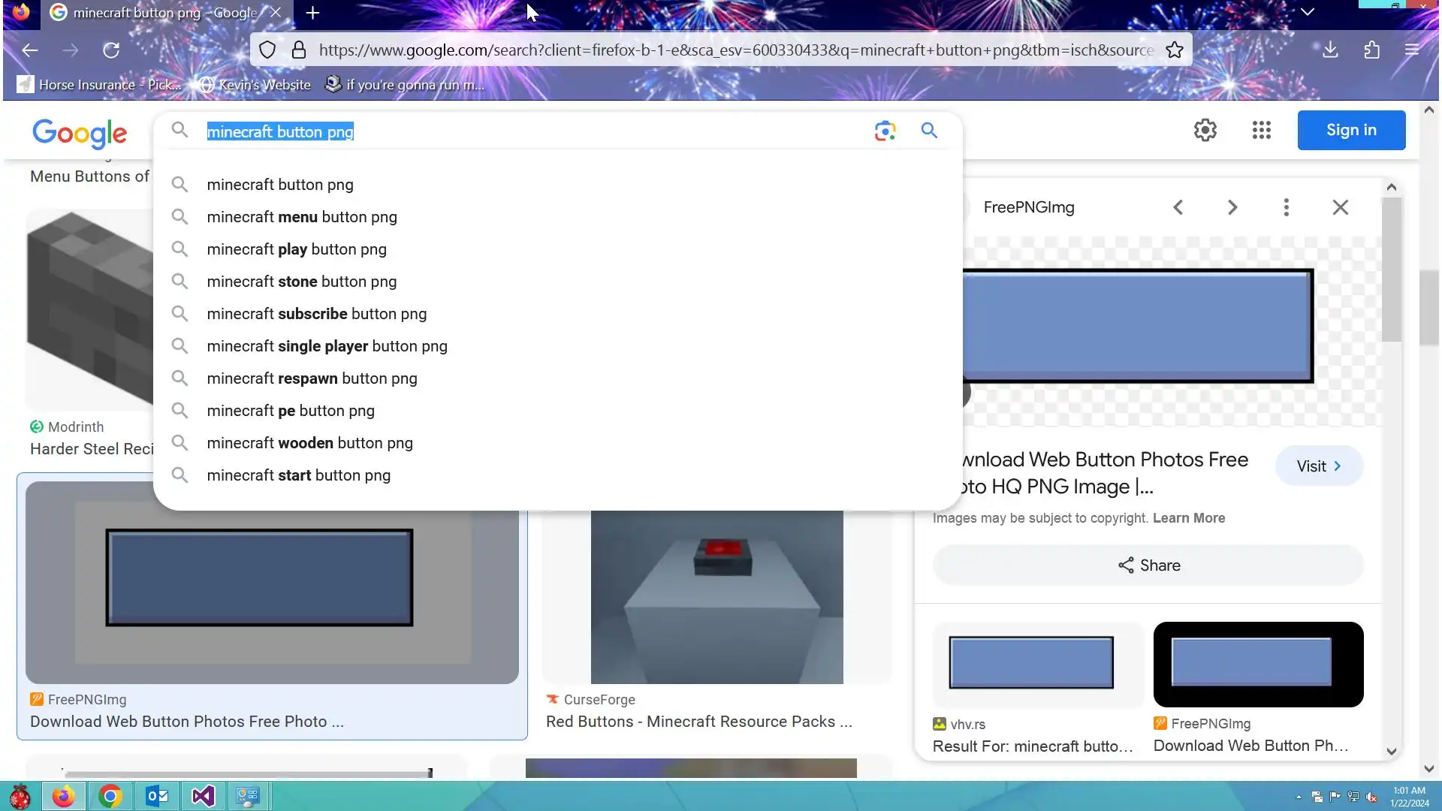
Task: Open the Google apps grid
Action: click(1261, 130)
